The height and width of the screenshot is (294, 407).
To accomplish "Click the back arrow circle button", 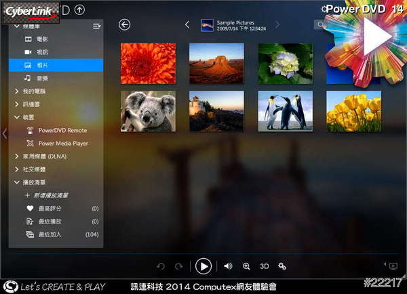I will (125, 25).
